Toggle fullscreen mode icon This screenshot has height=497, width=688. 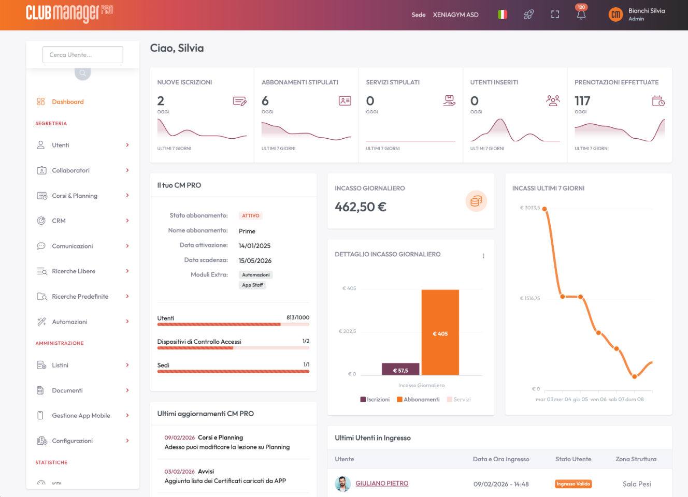555,14
